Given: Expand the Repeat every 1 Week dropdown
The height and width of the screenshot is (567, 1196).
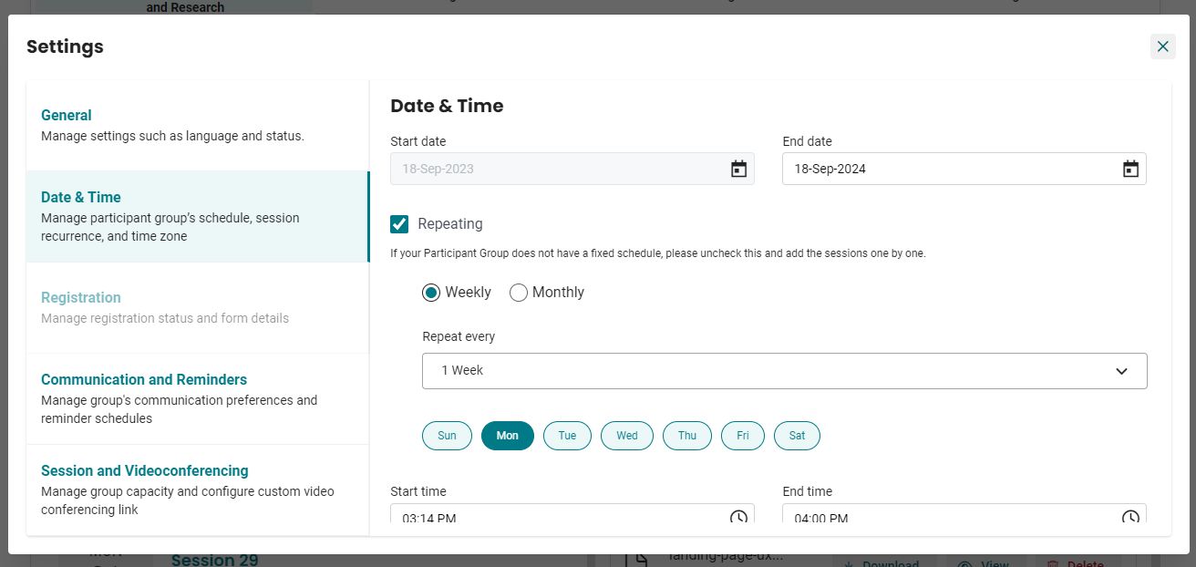Looking at the screenshot, I should (784, 371).
